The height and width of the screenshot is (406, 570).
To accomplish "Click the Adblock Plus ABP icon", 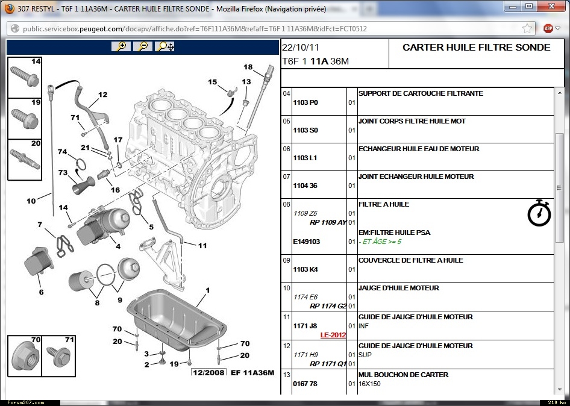I will [x=548, y=28].
